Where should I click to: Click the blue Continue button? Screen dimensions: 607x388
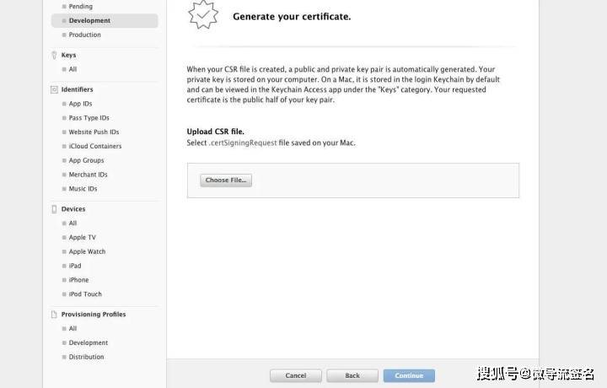coord(409,375)
